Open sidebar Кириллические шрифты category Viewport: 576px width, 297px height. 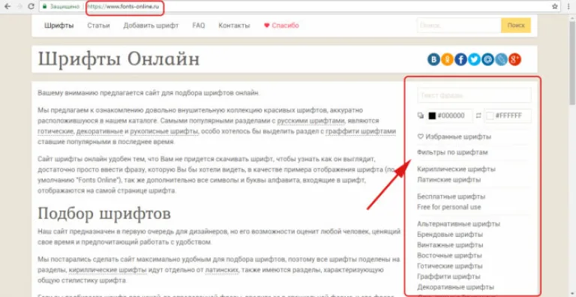[x=456, y=169]
